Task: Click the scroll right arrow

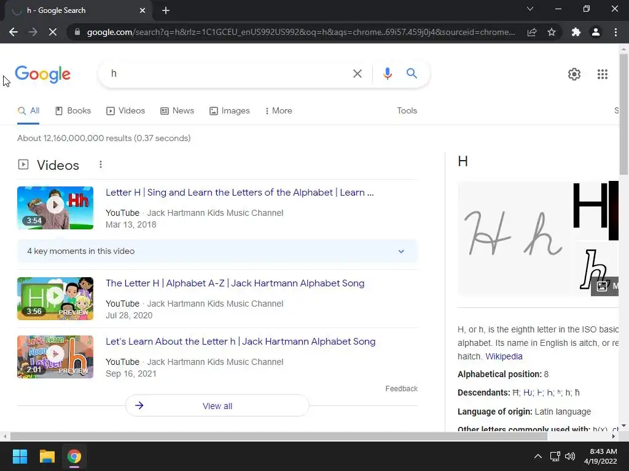Action: click(x=614, y=437)
